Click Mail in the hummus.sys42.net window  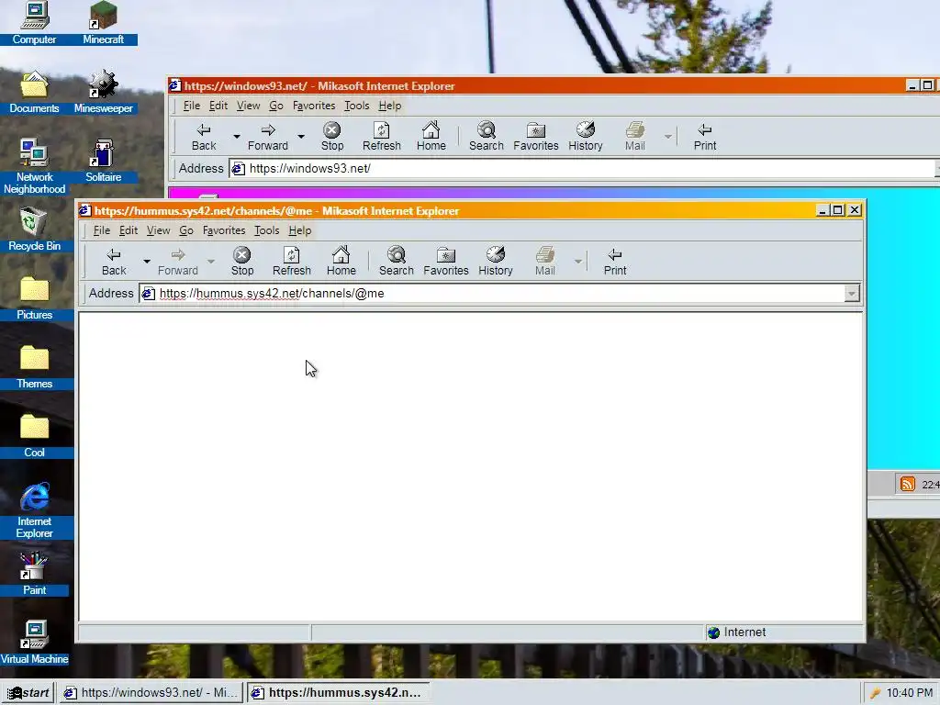click(x=545, y=262)
